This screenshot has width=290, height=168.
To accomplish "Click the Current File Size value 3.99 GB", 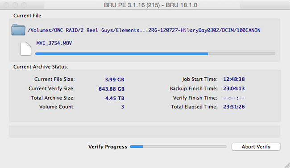I will (x=115, y=80).
